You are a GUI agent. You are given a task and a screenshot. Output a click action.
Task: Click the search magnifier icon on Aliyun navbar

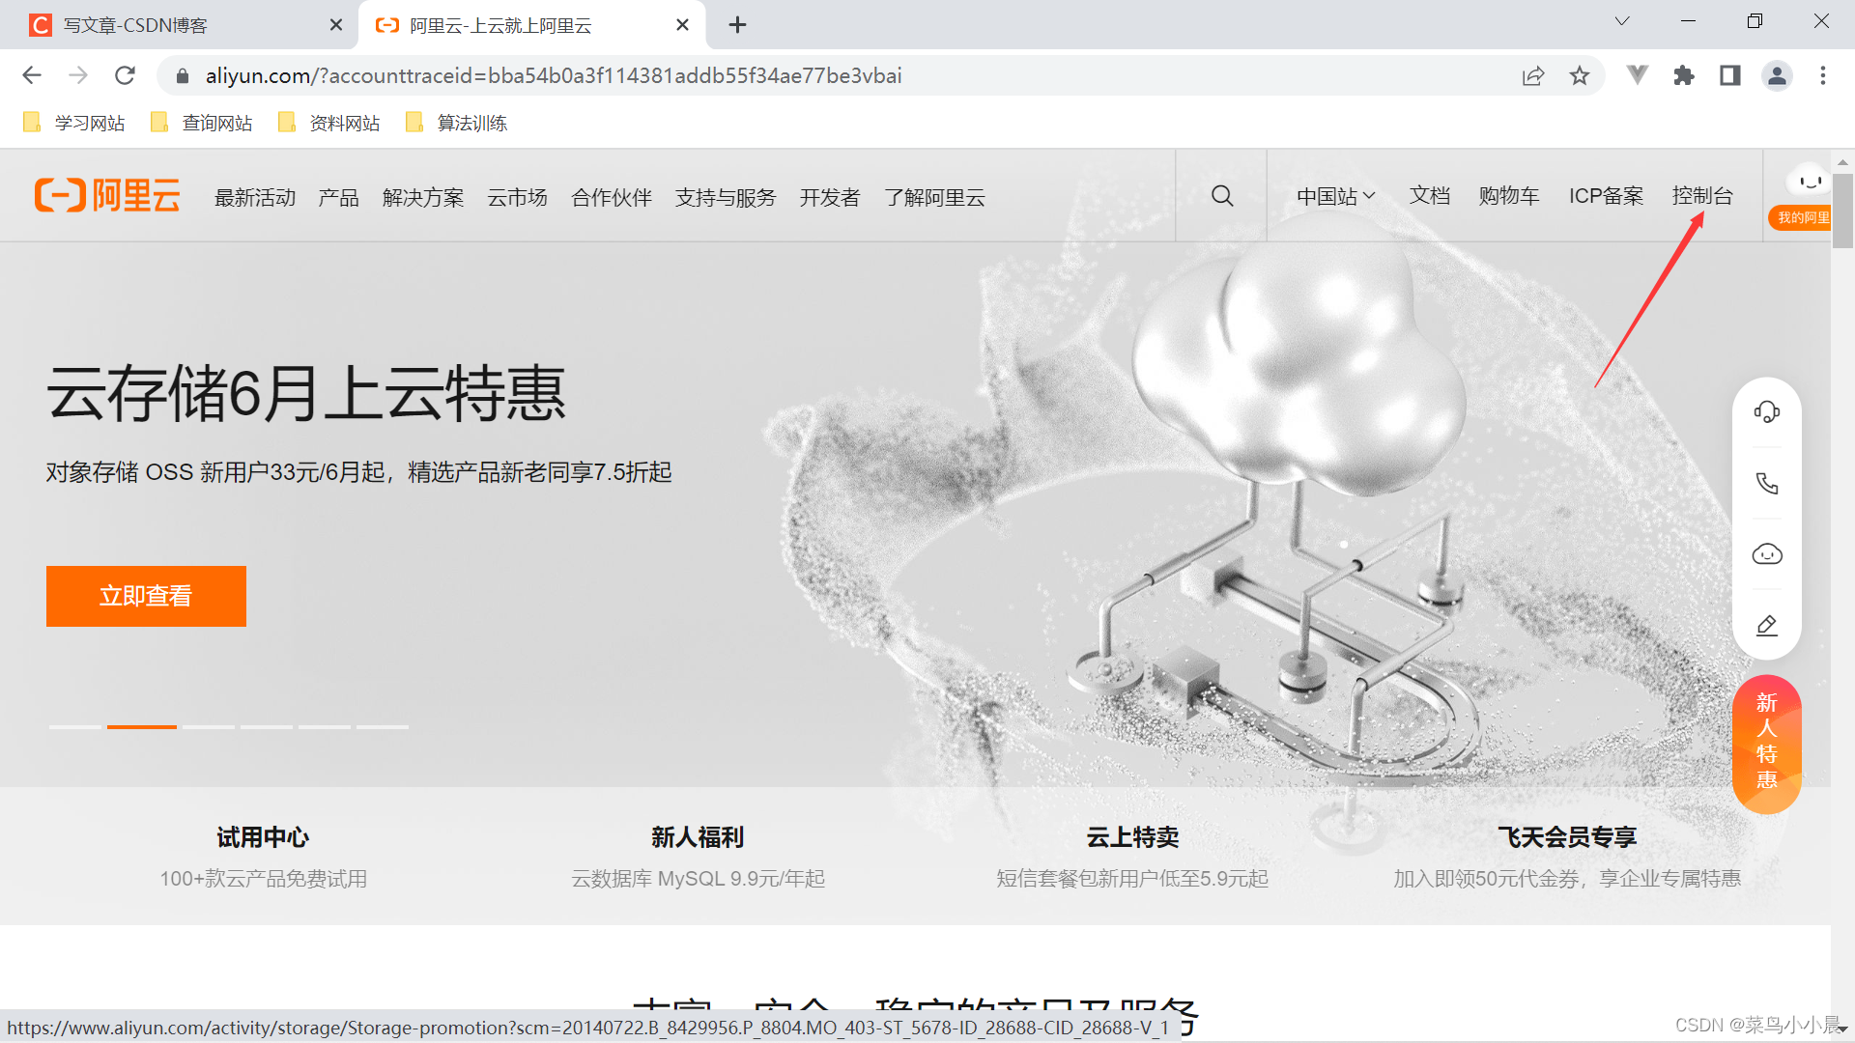(1222, 196)
